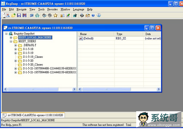
Task: Click the Data column header
Action: [x=152, y=34]
